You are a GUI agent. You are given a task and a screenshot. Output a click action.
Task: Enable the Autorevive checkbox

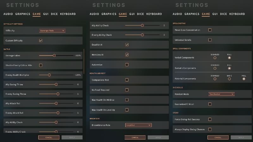[x=127, y=65]
